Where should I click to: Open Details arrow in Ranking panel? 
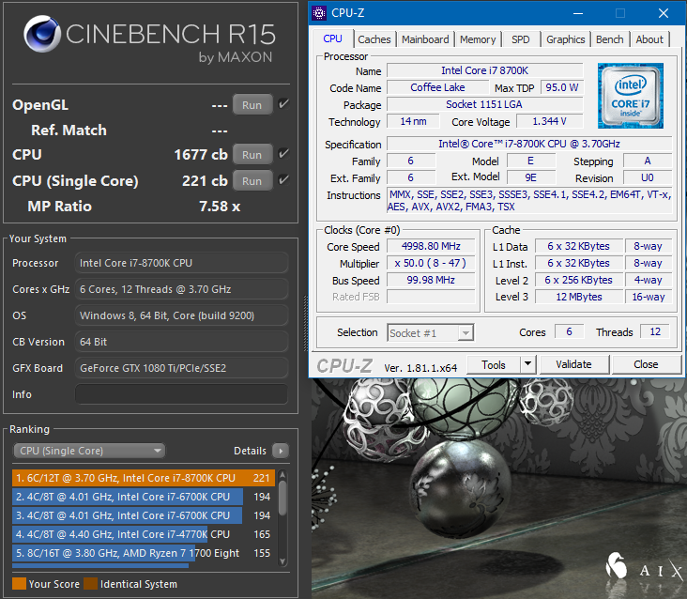pyautogui.click(x=281, y=451)
